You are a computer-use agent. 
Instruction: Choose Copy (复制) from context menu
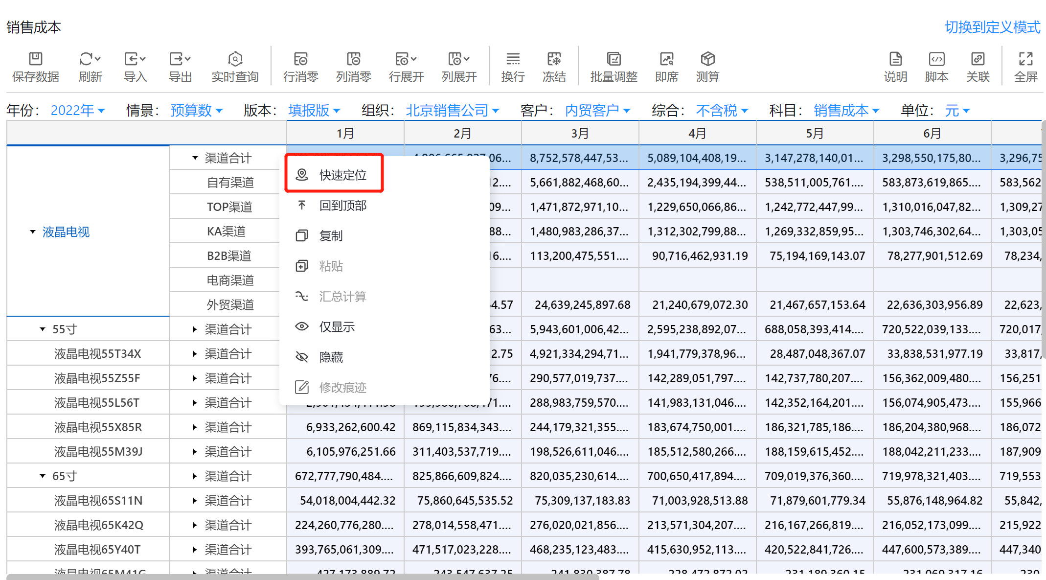point(331,236)
